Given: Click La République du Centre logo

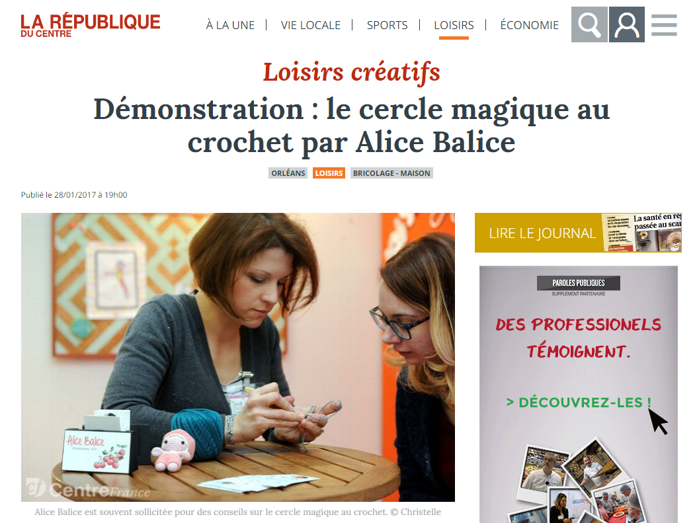Looking at the screenshot, I should (x=90, y=25).
